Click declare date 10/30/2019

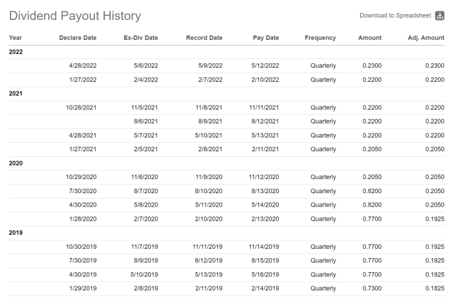81,247
